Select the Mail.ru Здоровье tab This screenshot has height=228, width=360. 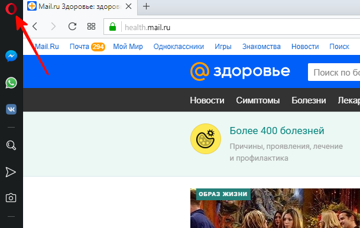[x=80, y=7]
